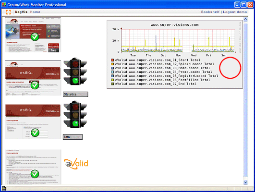Click the 05_RegisterLoaded Total legend swatch
This screenshot has width=255, height=192.
click(112, 76)
